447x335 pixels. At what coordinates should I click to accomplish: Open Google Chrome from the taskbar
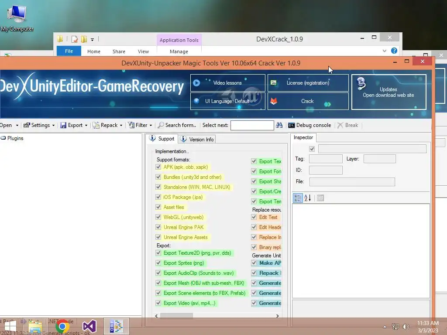click(62, 326)
